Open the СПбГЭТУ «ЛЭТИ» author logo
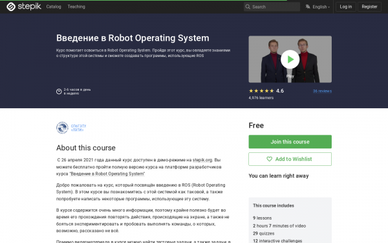The image size is (388, 243). (62, 128)
